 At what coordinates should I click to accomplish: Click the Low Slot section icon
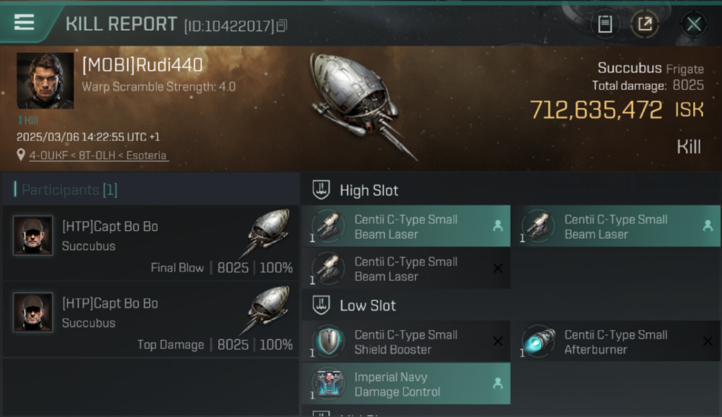tap(320, 305)
